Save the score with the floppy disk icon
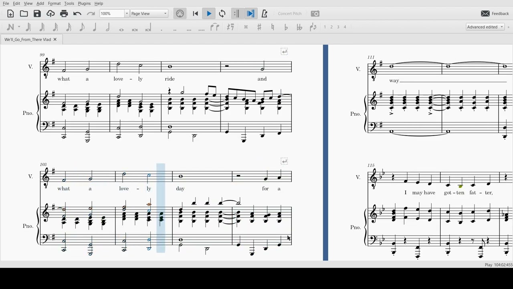 click(x=37, y=14)
